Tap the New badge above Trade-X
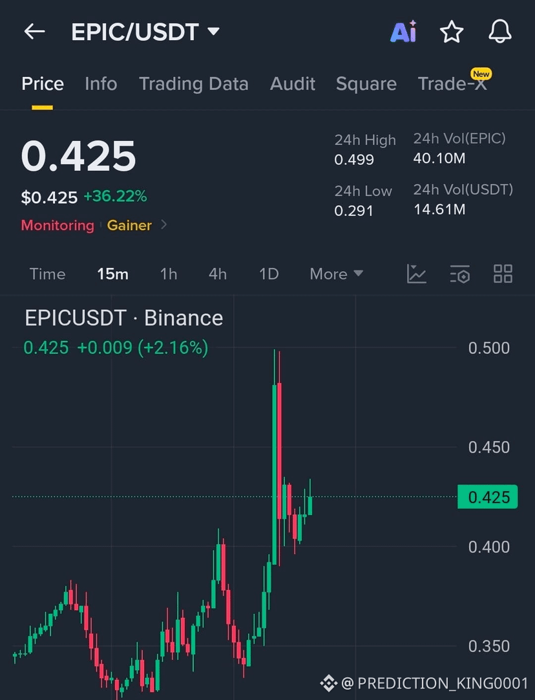The width and height of the screenshot is (535, 700). coord(481,74)
